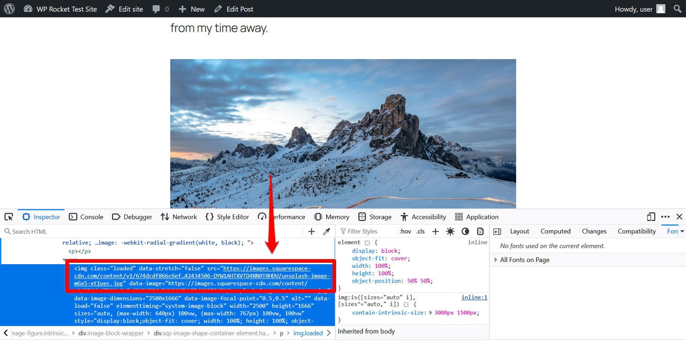Screen dimensions: 686x340
Task: Open the devtools three-dot options menu
Action: (665, 217)
